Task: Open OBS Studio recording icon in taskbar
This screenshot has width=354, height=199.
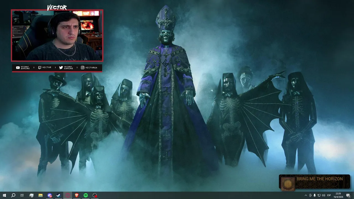Action: tap(95, 195)
